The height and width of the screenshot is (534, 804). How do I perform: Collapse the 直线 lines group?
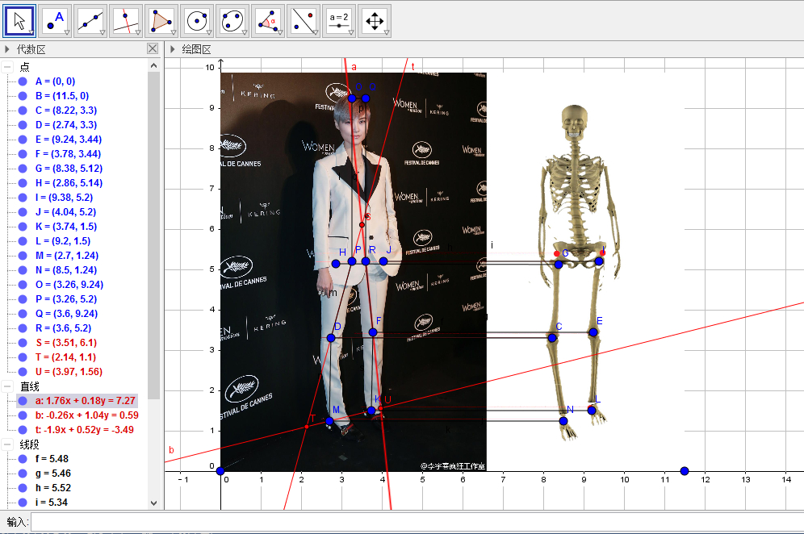click(x=7, y=386)
